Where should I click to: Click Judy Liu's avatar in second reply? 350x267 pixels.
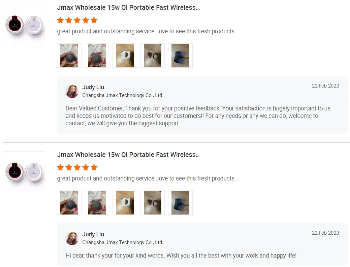click(x=72, y=238)
